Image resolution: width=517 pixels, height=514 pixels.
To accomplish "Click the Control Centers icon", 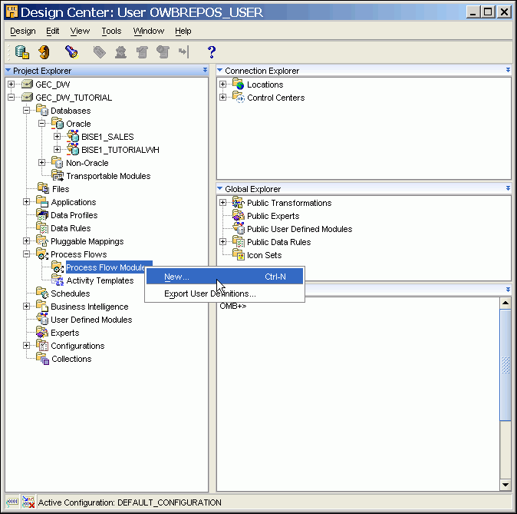I will click(238, 98).
